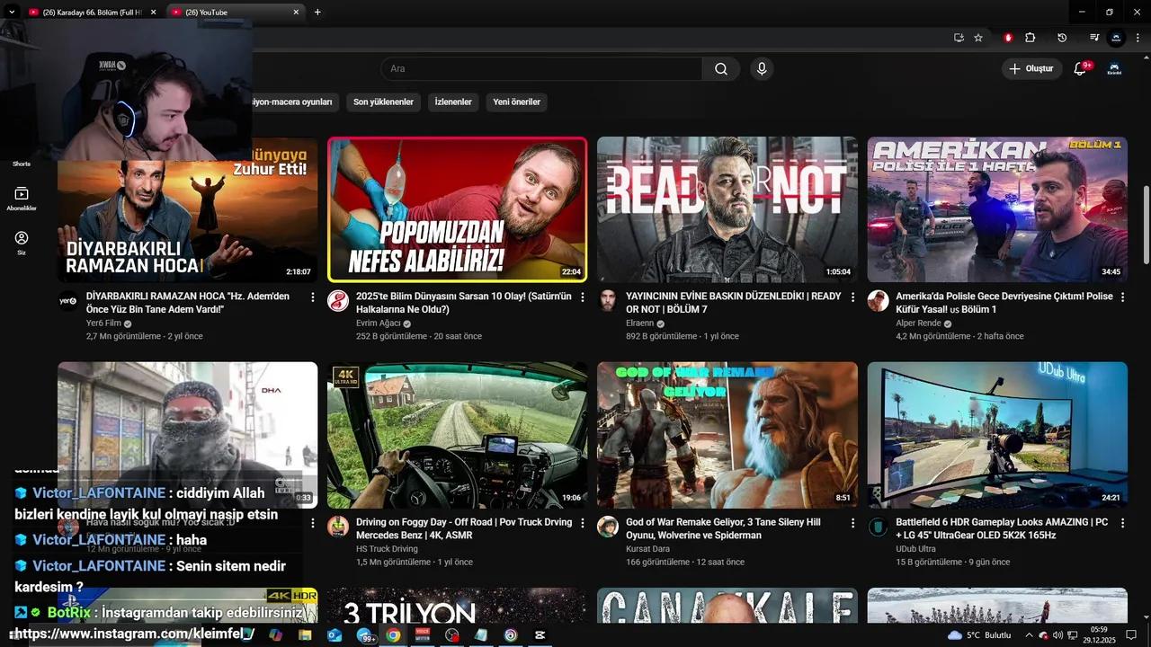Open the Chrome profile avatar
Image resolution: width=1151 pixels, height=647 pixels.
point(1116,38)
